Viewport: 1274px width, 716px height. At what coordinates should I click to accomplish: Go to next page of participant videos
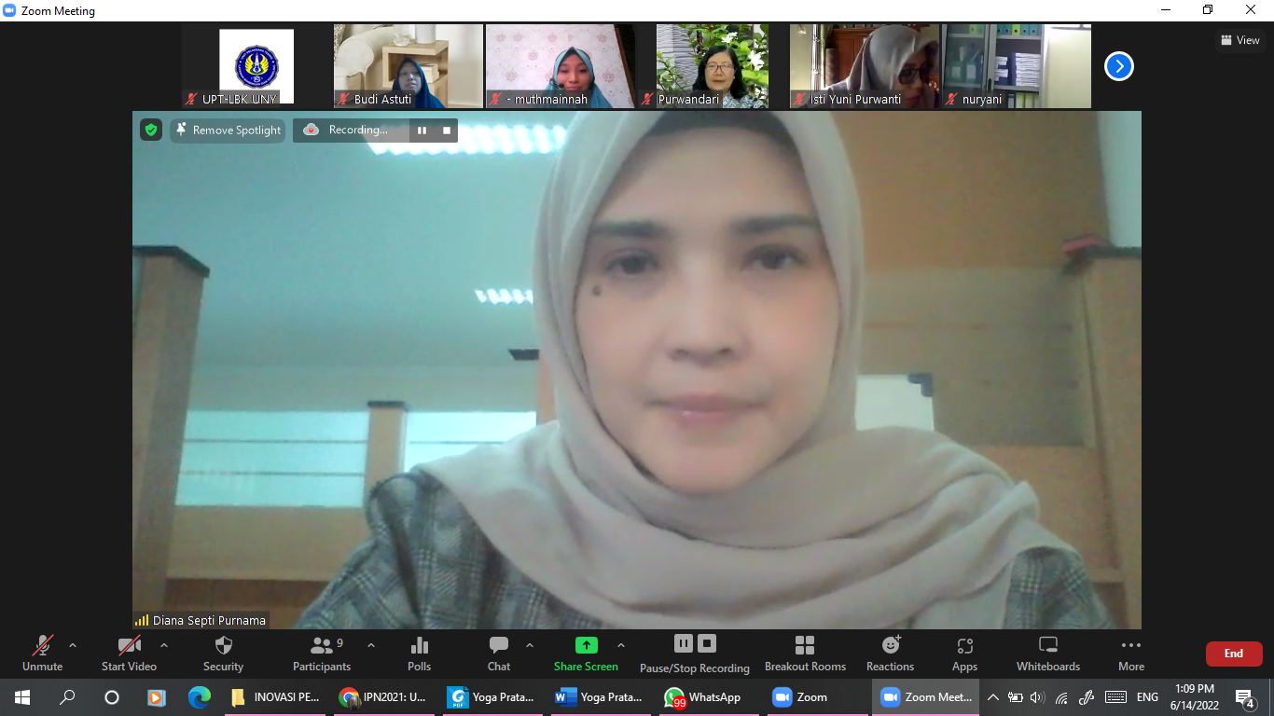1117,66
